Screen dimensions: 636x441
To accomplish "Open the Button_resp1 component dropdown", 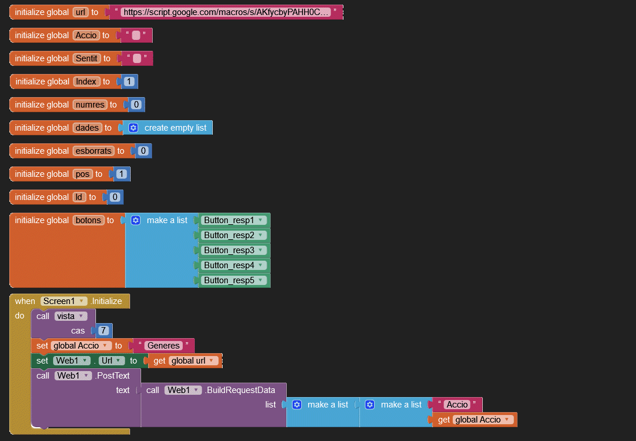I will point(261,220).
